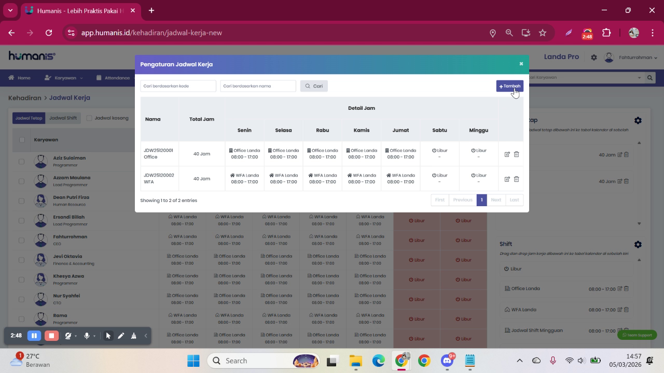Expand the Karyawan navigation menu
Viewport: 664px width, 373px height.
point(64,78)
